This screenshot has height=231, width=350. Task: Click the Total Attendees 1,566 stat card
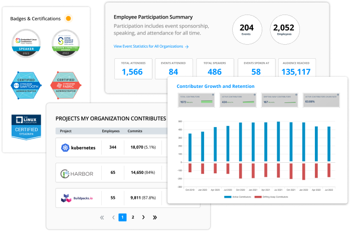[x=132, y=69]
